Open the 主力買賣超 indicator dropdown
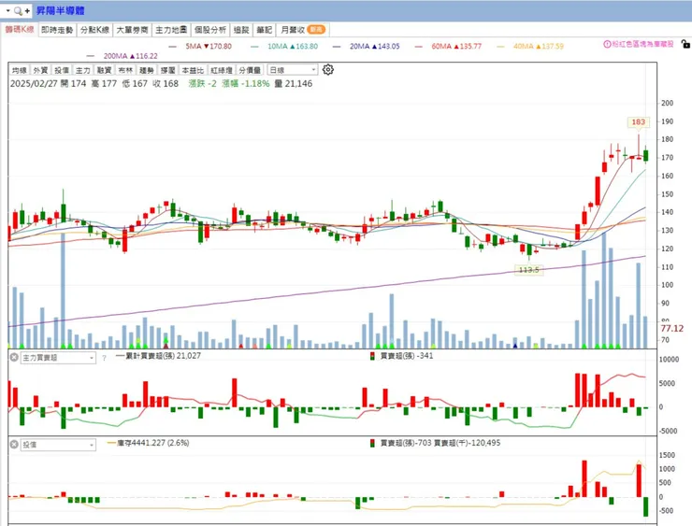692x526 pixels. (x=58, y=358)
